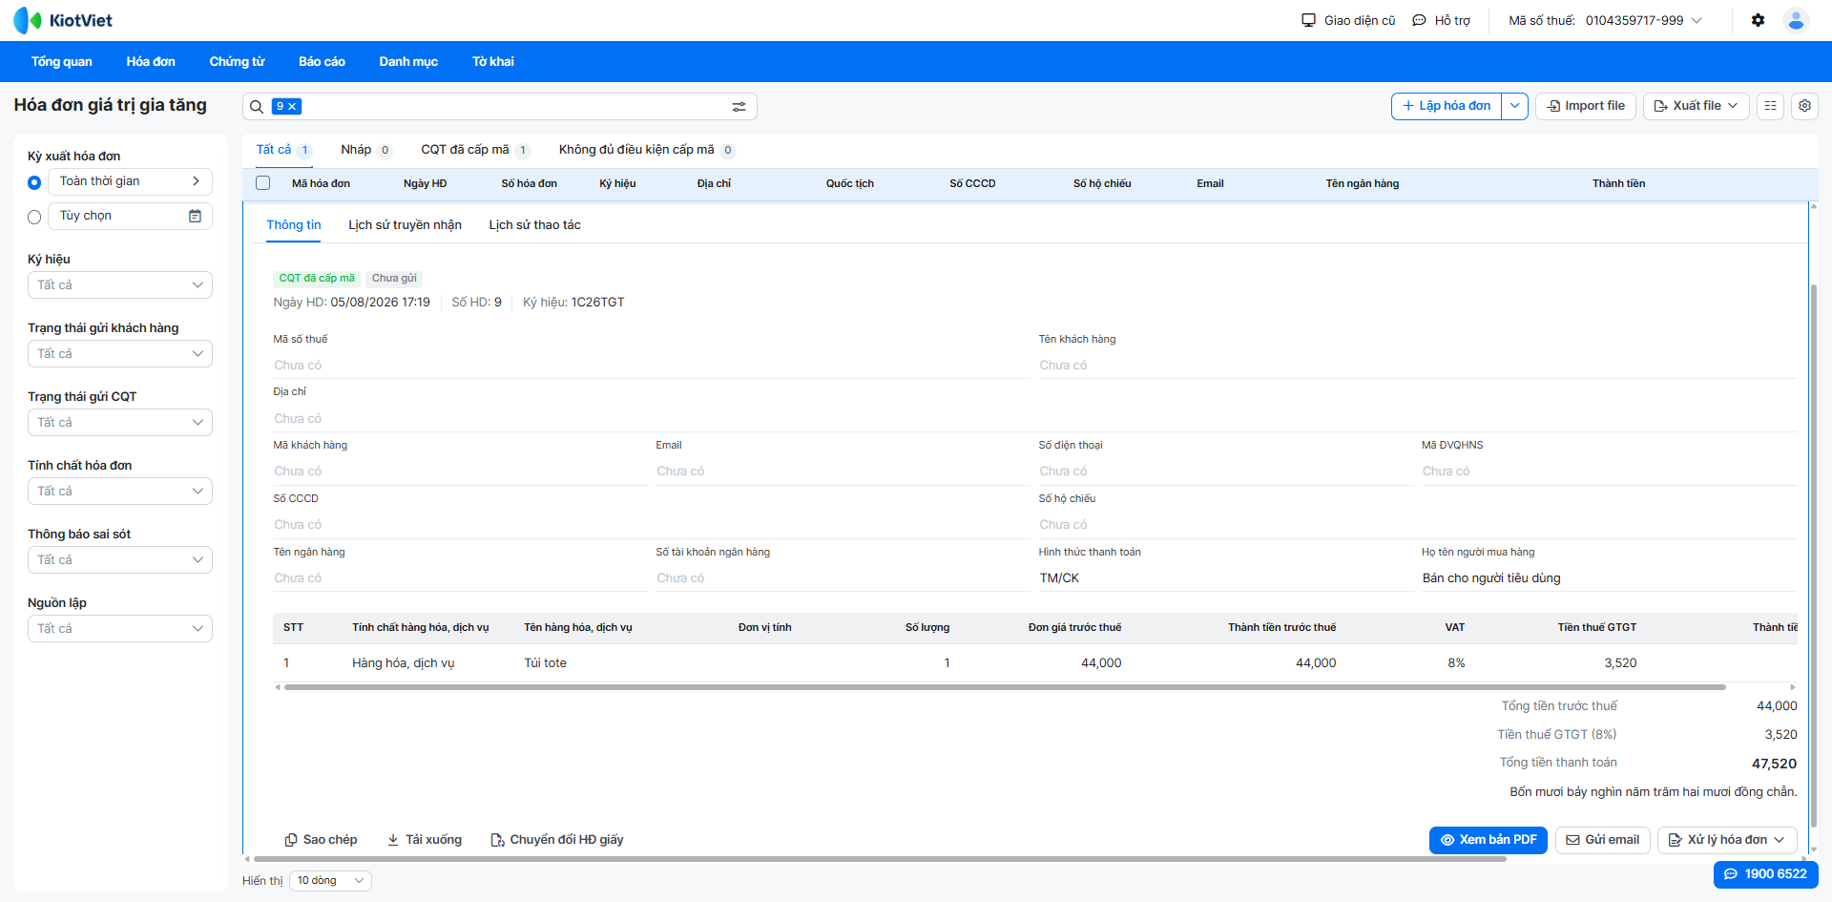Open the Lịch sử truyền nhận tab

point(405,225)
